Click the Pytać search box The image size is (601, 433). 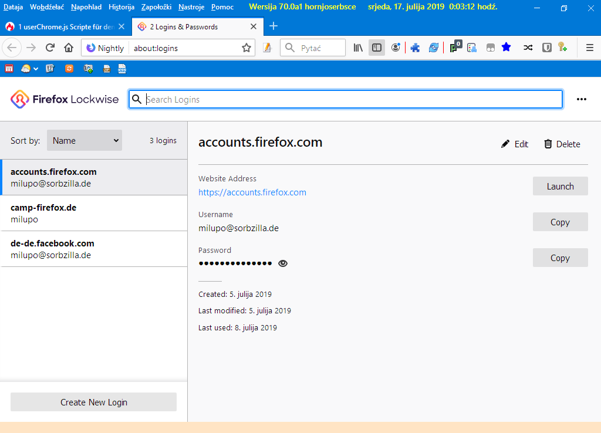[x=313, y=48]
